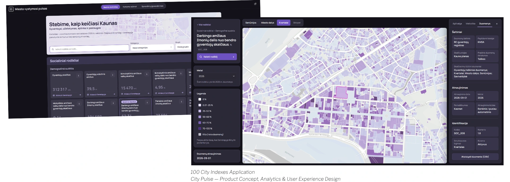Switch to the Sprendimų įgyvendinimas tab
The height and width of the screenshot is (182, 510).
click(x=152, y=6)
